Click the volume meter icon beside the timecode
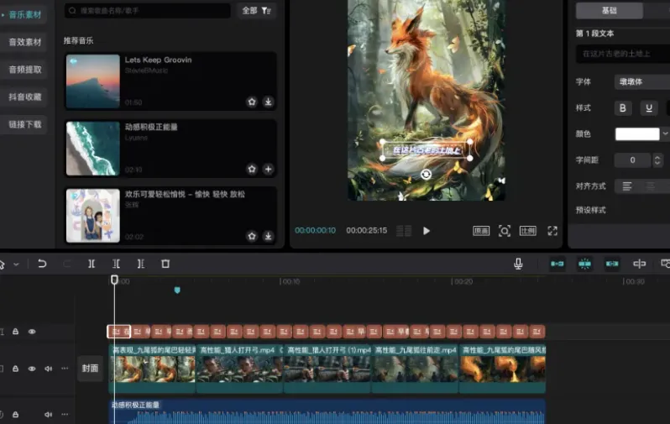This screenshot has height=424, width=670. point(404,231)
